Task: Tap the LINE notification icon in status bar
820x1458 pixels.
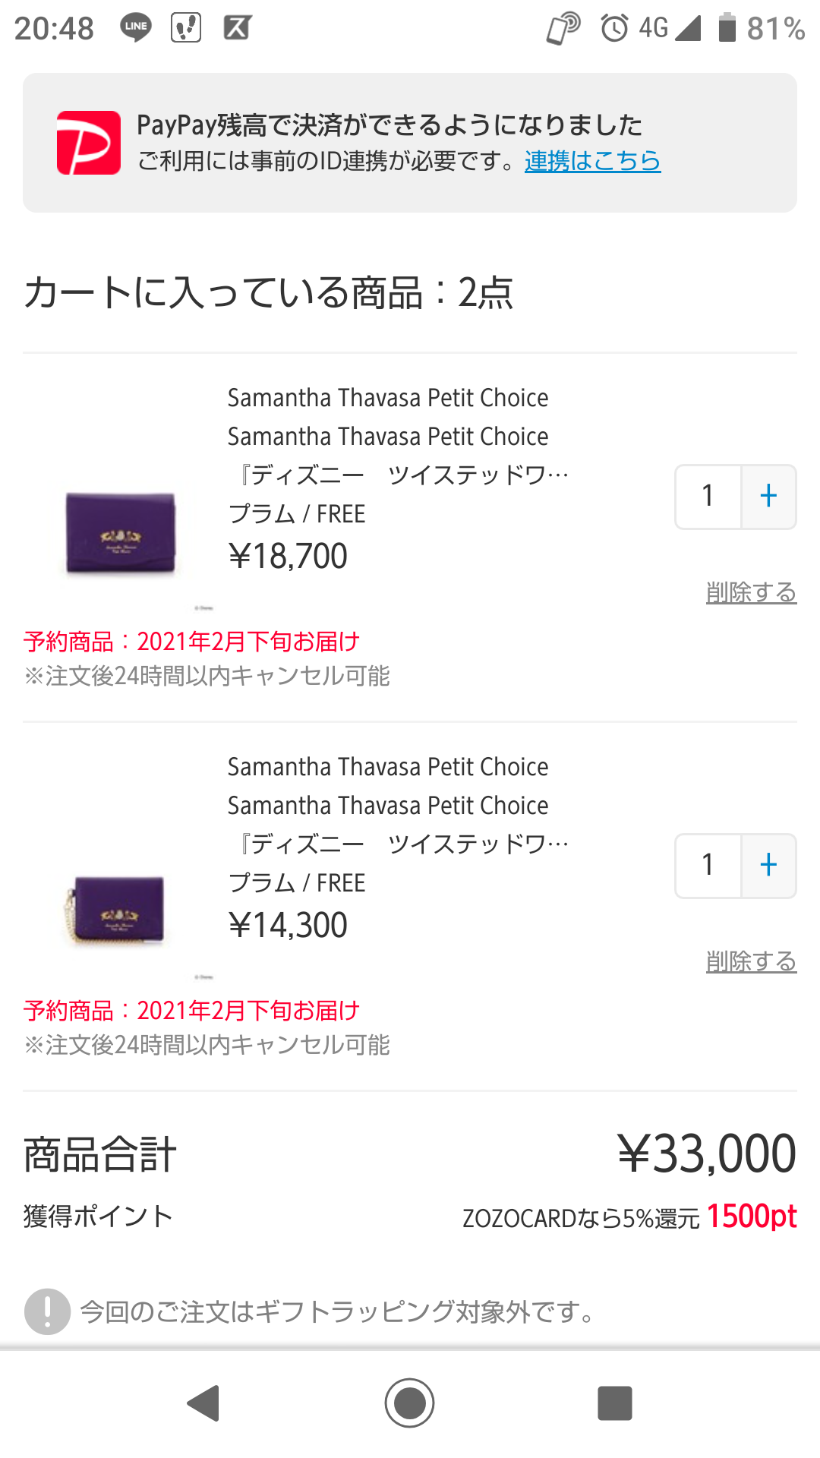Action: pos(136,27)
